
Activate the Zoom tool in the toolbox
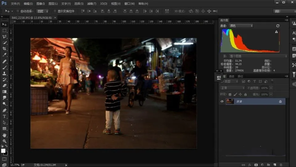pyautogui.click(x=4, y=141)
